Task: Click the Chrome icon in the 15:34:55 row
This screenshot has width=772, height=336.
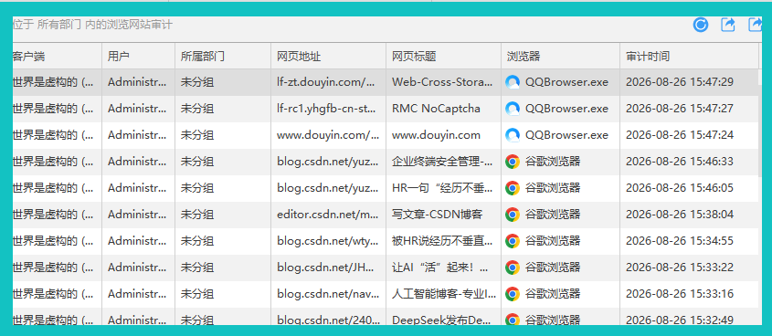Action: [x=513, y=242]
